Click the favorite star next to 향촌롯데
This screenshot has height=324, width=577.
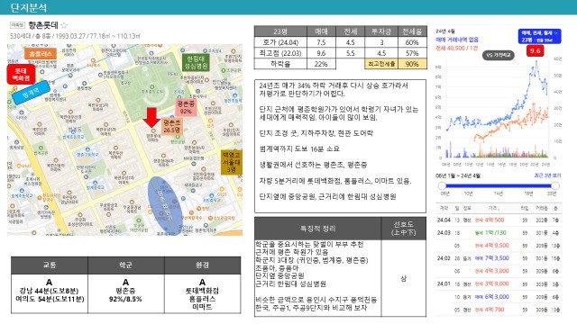(x=64, y=25)
